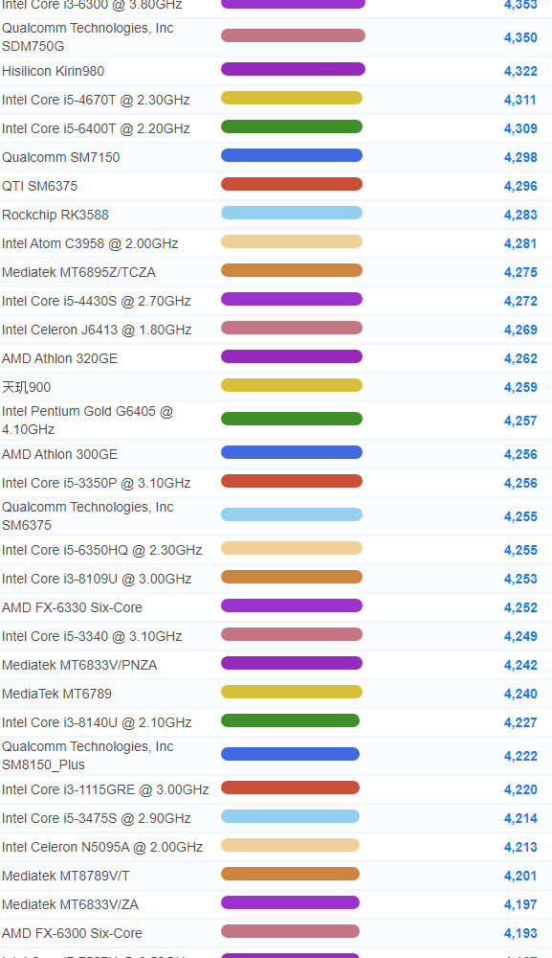Viewport: 552px width, 958px height.
Task: Open Intel Core i3-8140U @ 2.10GHz
Action: [x=97, y=722]
